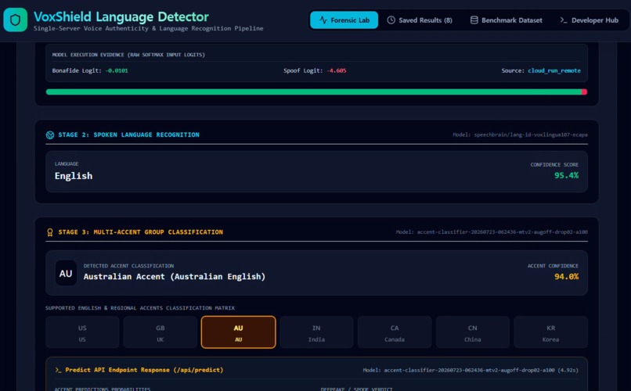Click the Accent Predictions Probabilities label
This screenshot has width=631, height=391.
pyautogui.click(x=103, y=389)
